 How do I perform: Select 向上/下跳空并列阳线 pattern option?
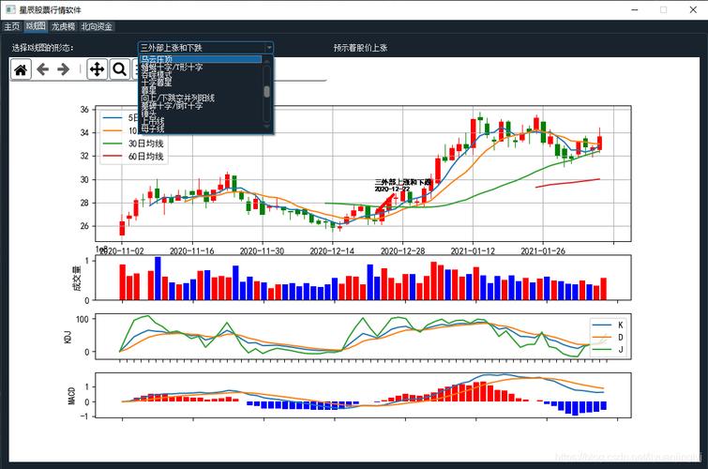click(x=178, y=98)
